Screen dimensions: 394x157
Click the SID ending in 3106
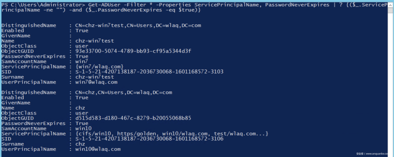pyautogui.click(x=149, y=139)
